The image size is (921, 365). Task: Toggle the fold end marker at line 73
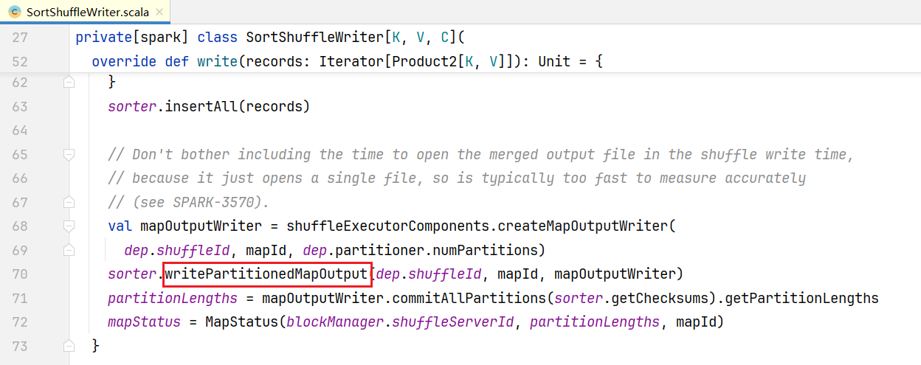pos(69,345)
